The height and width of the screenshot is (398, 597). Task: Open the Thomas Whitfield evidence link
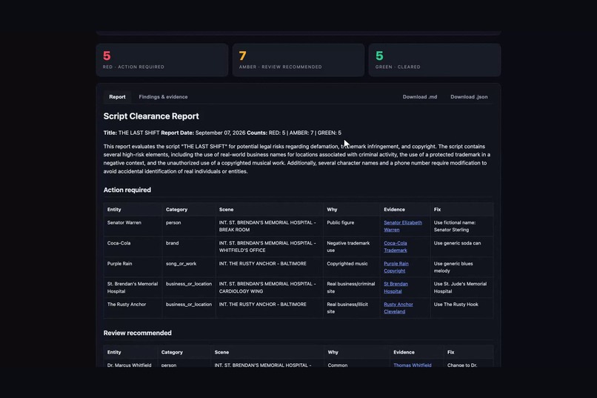tap(413, 365)
